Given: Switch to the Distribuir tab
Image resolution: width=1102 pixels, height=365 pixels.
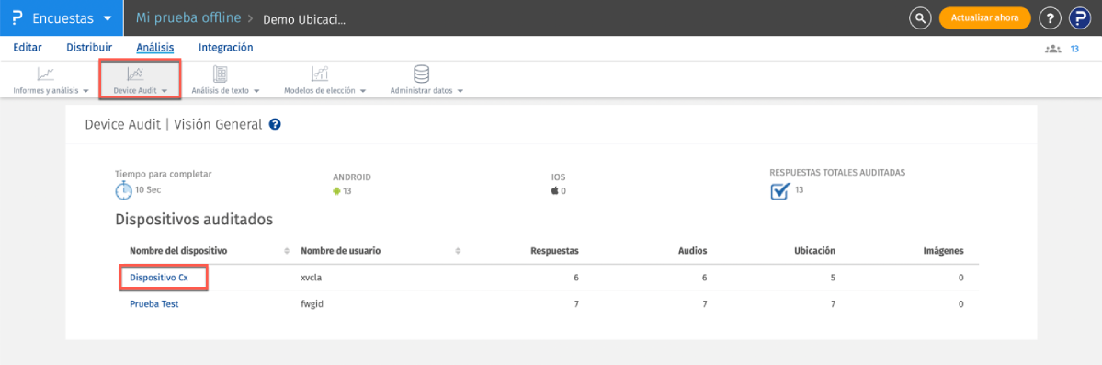Looking at the screenshot, I should tap(89, 48).
